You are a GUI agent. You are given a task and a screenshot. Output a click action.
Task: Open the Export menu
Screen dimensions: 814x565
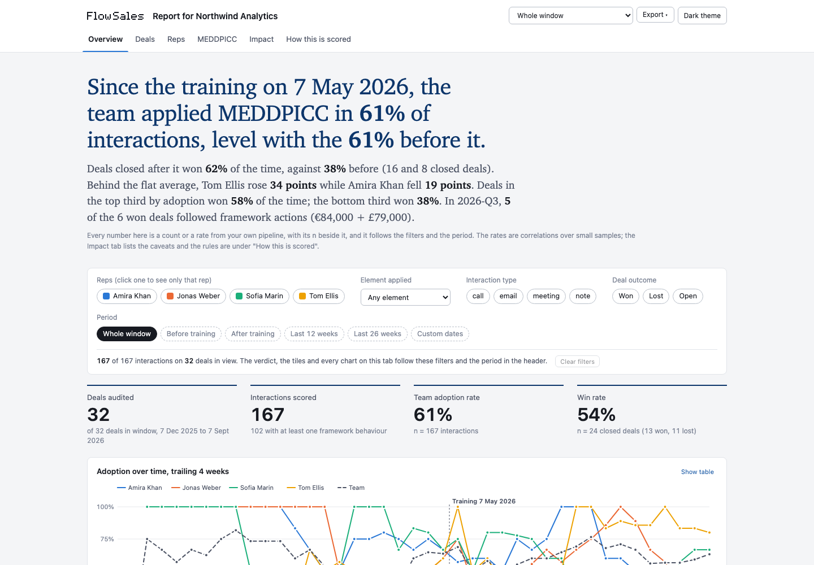tap(655, 15)
